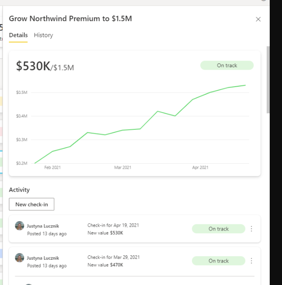The height and width of the screenshot is (285, 282).
Task: Switch to the History tab
Action: (x=43, y=35)
